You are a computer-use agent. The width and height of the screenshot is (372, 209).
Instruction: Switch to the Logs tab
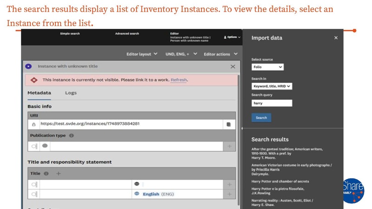point(71,93)
